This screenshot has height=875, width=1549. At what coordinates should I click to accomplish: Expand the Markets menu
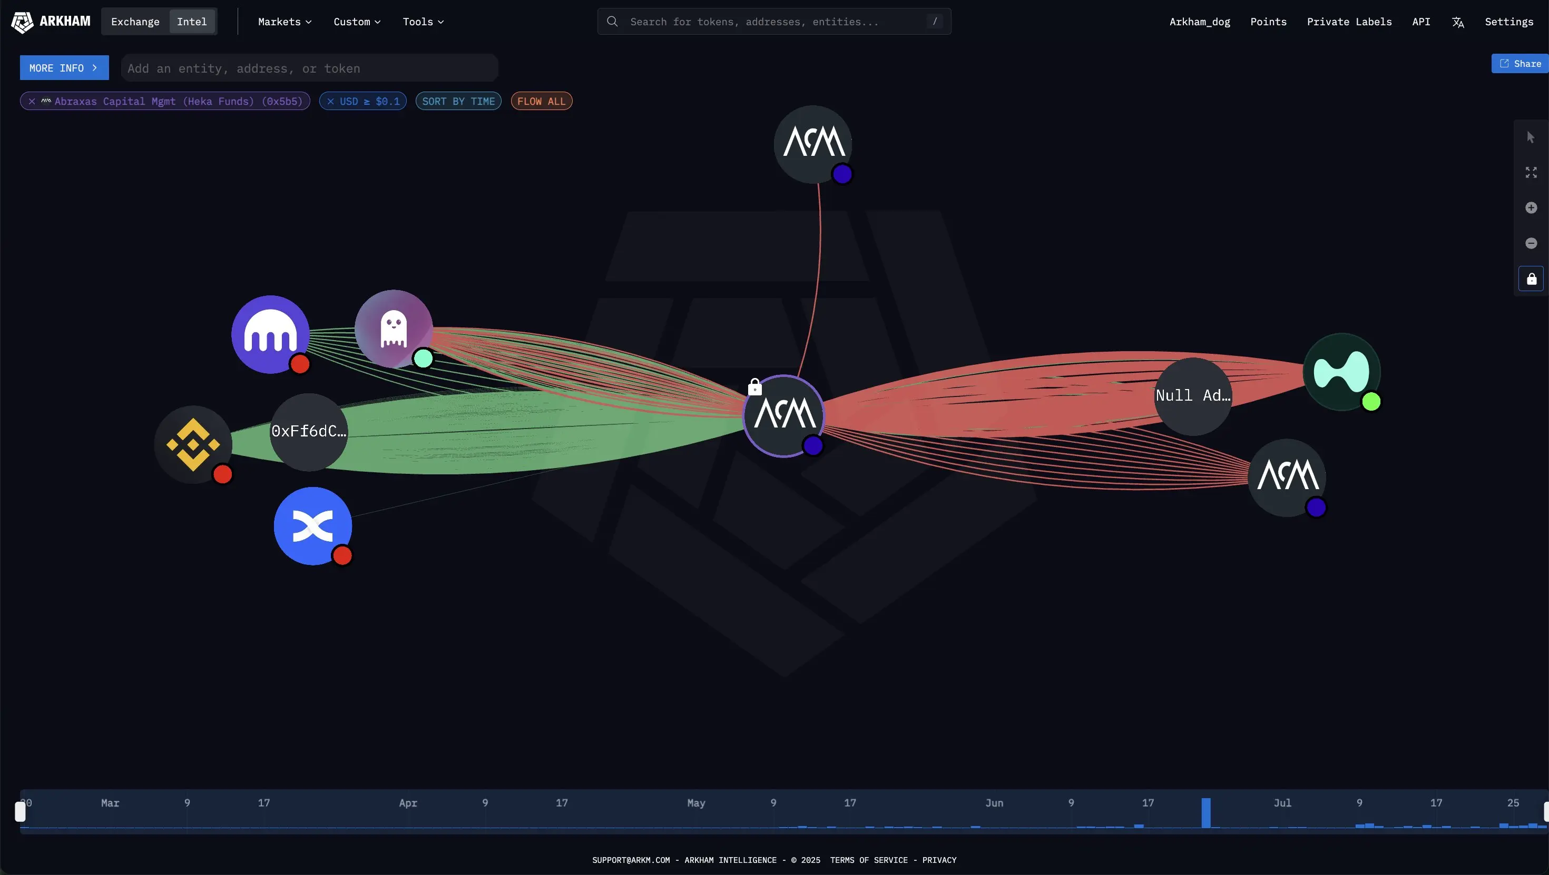coord(285,22)
